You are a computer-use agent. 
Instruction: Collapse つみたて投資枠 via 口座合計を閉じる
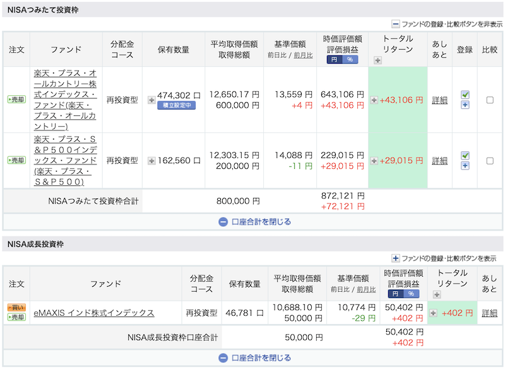point(254,222)
